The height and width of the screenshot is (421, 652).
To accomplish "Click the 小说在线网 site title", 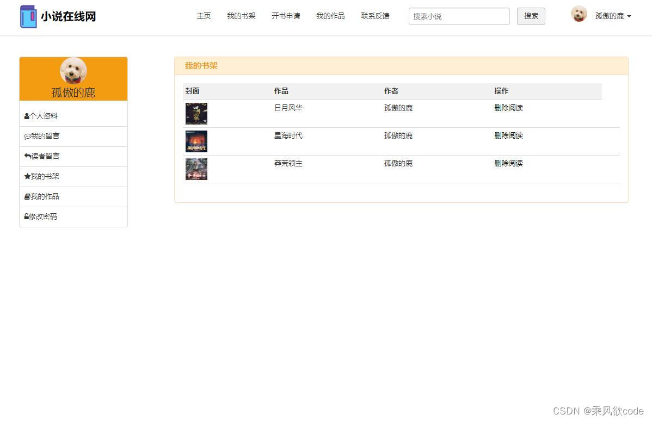I will click(68, 17).
